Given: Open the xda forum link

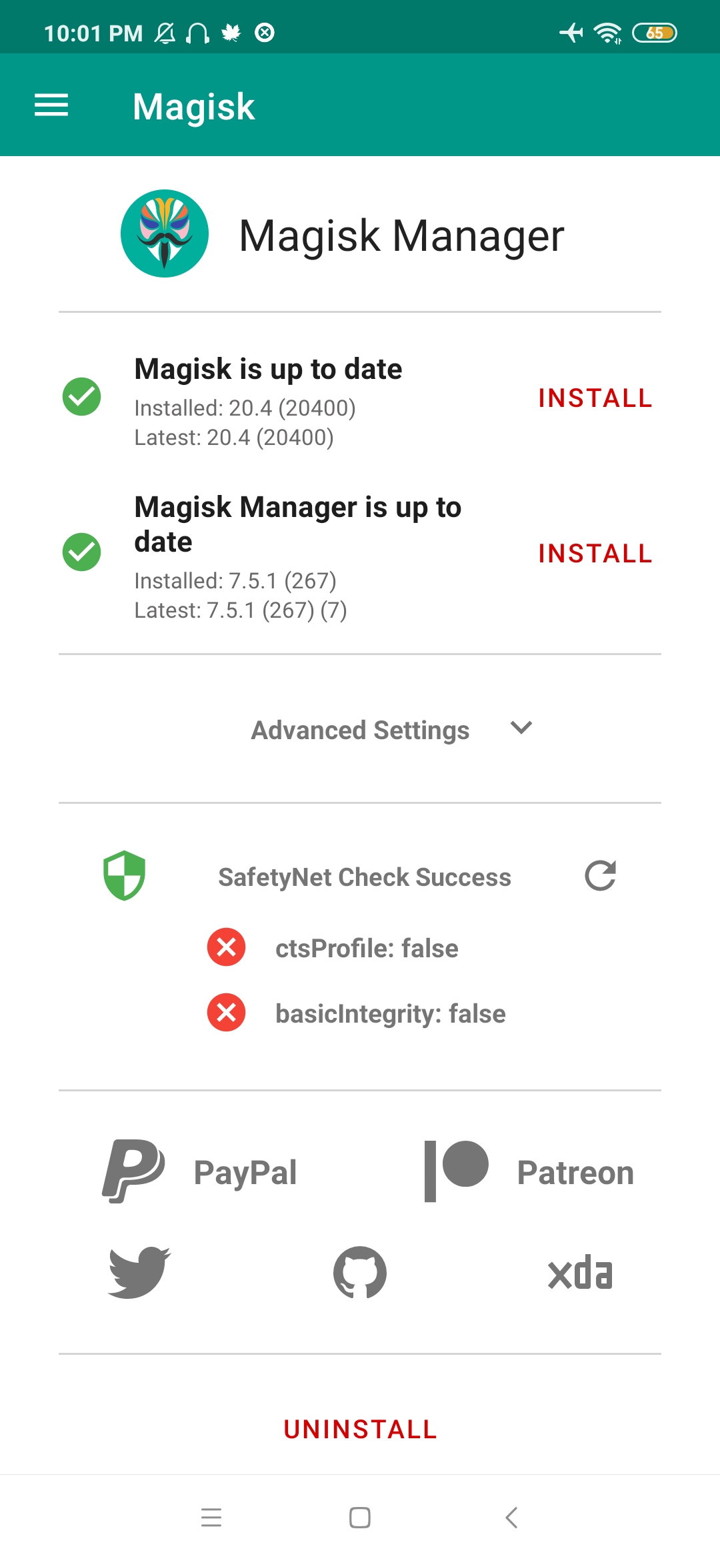Looking at the screenshot, I should coord(580,1272).
